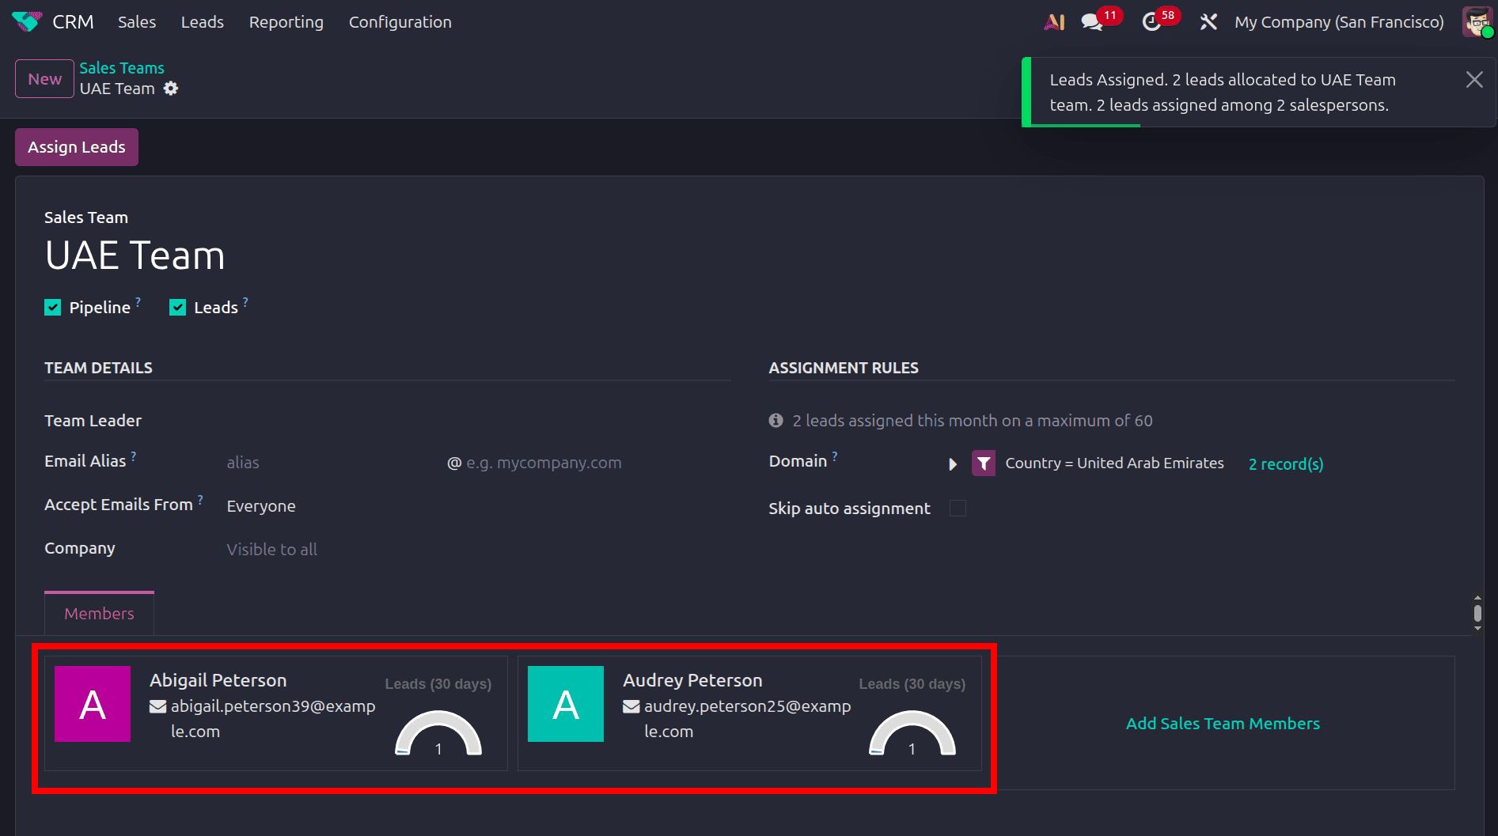The height and width of the screenshot is (836, 1498).
Task: Click '2 leads assigned this month' text
Action: 973,421
